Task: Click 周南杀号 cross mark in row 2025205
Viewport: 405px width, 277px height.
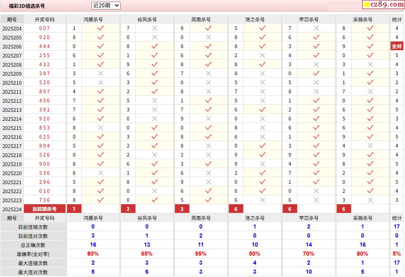Action: (x=208, y=37)
